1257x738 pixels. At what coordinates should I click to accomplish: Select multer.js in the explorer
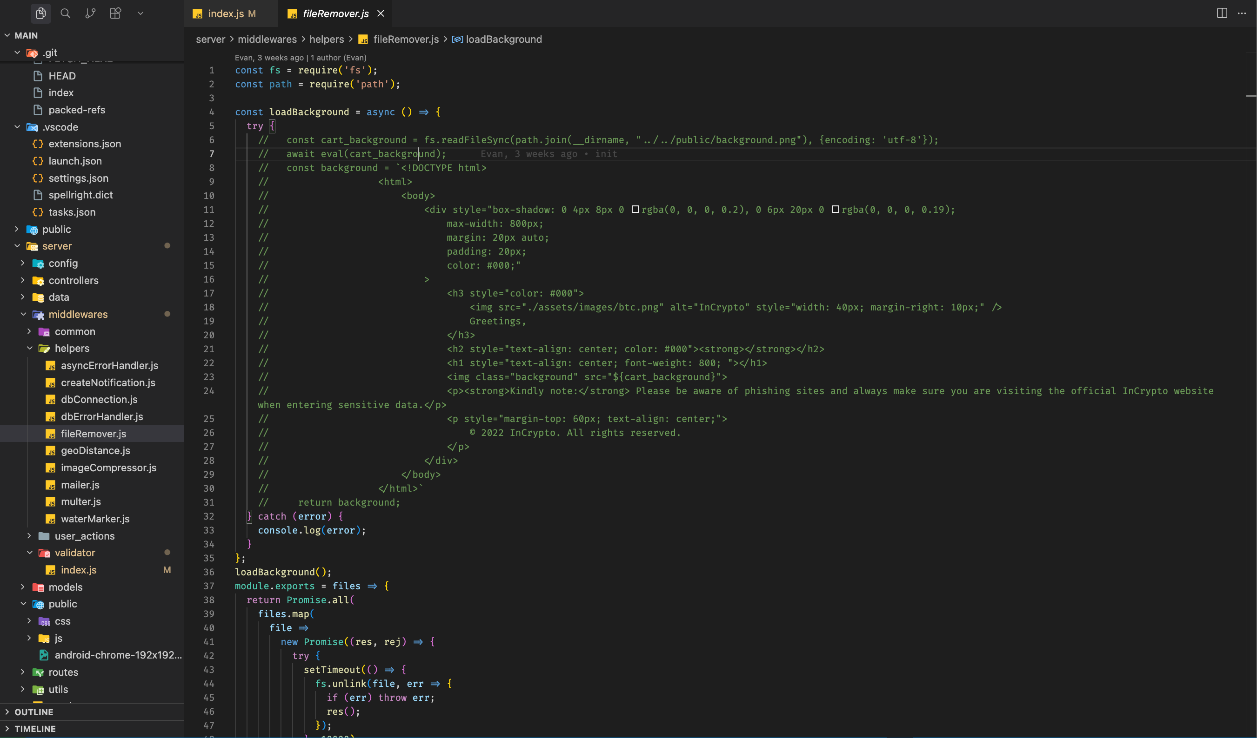[x=81, y=502]
